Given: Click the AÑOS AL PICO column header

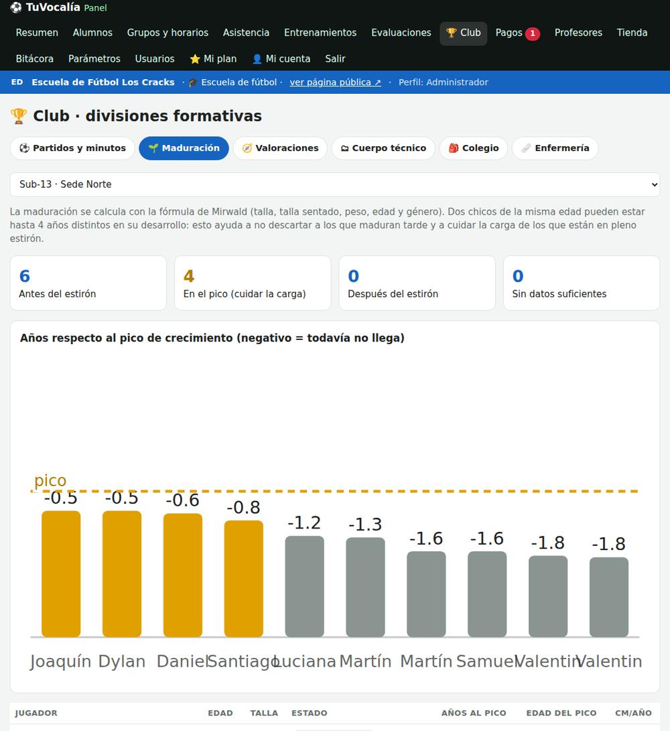Looking at the screenshot, I should (x=474, y=714).
